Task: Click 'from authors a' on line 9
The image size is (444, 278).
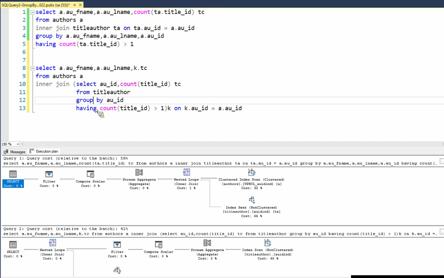Action: point(59,76)
